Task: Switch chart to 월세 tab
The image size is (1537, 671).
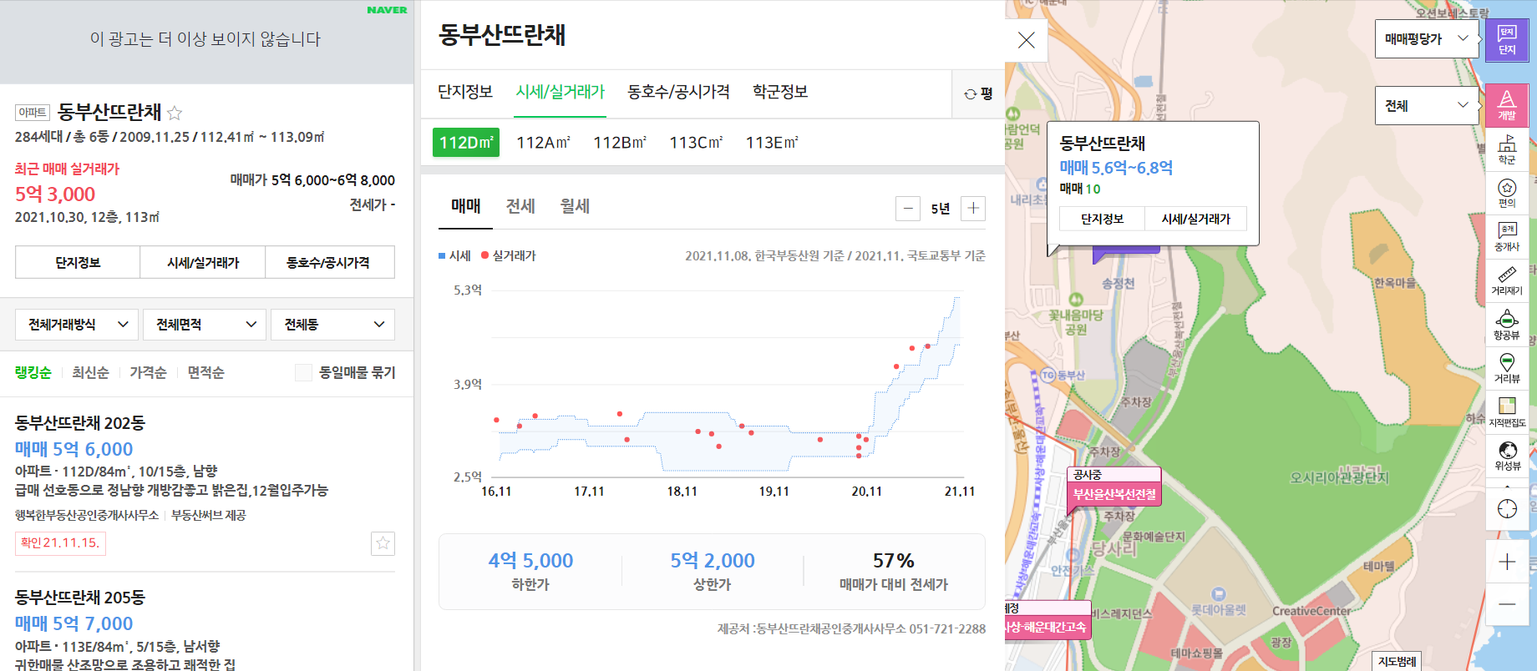Action: click(x=575, y=206)
